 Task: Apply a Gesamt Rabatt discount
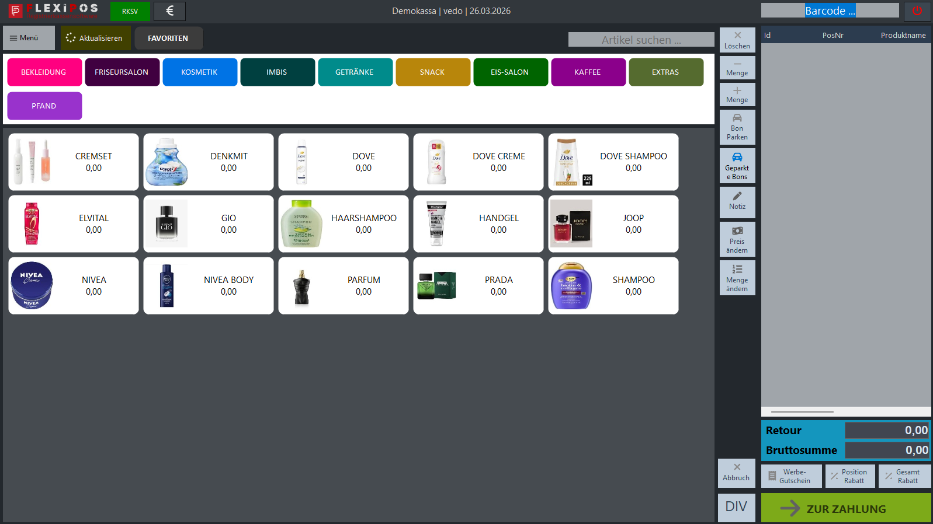[x=904, y=476]
